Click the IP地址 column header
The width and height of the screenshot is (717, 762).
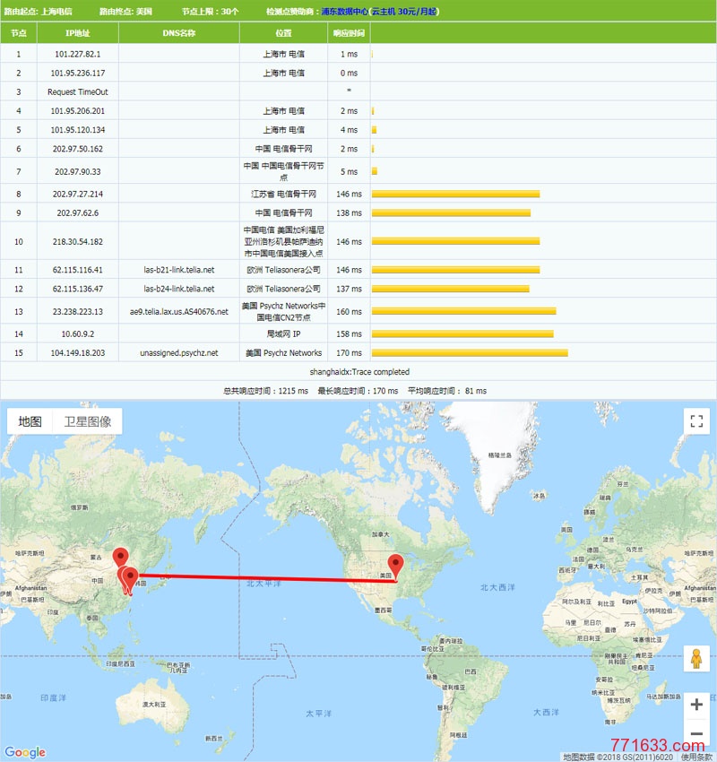click(78, 33)
